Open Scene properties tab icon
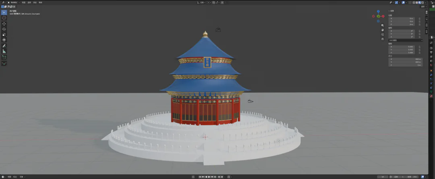Image resolution: width=435 pixels, height=179 pixels. pos(431,61)
